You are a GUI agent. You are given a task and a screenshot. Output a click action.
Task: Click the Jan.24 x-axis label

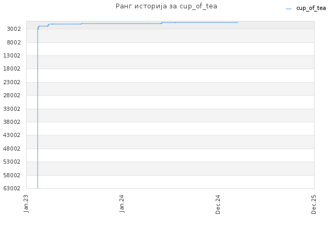(x=122, y=203)
